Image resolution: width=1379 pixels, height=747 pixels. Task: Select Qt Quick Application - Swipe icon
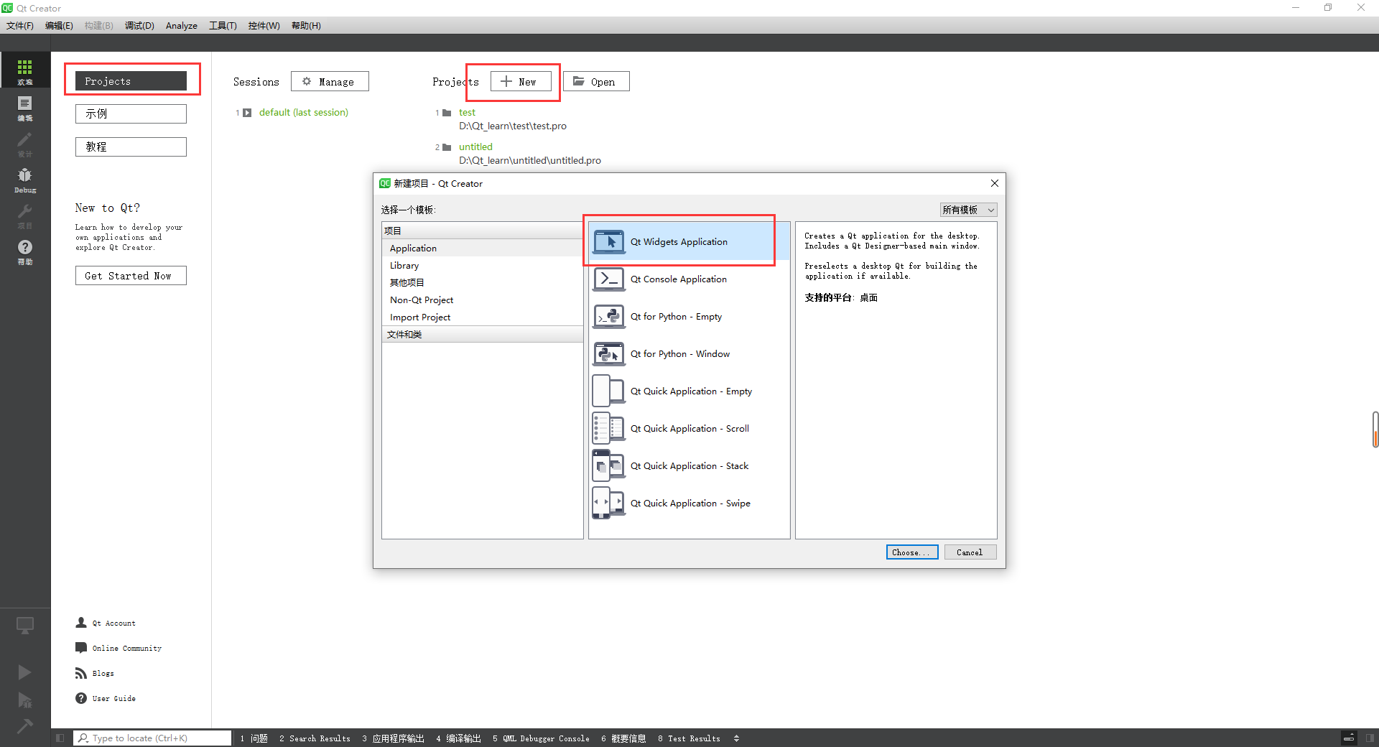(609, 504)
